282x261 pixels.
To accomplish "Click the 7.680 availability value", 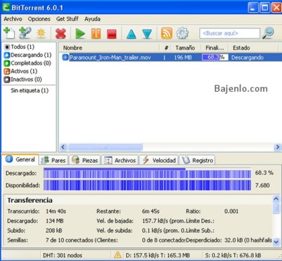I will pos(262,185).
